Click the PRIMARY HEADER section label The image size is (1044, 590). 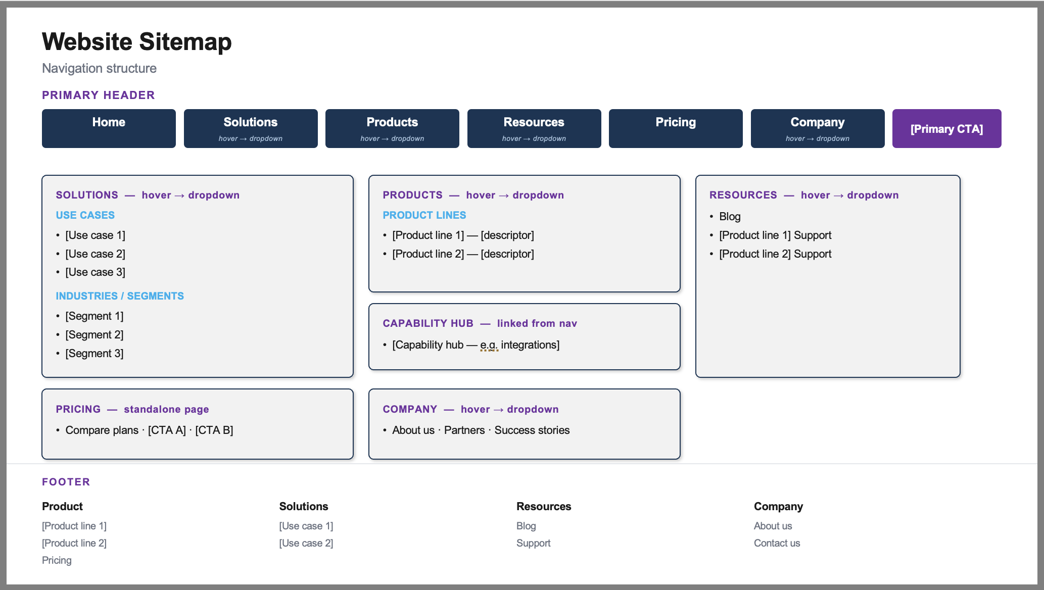pyautogui.click(x=99, y=95)
